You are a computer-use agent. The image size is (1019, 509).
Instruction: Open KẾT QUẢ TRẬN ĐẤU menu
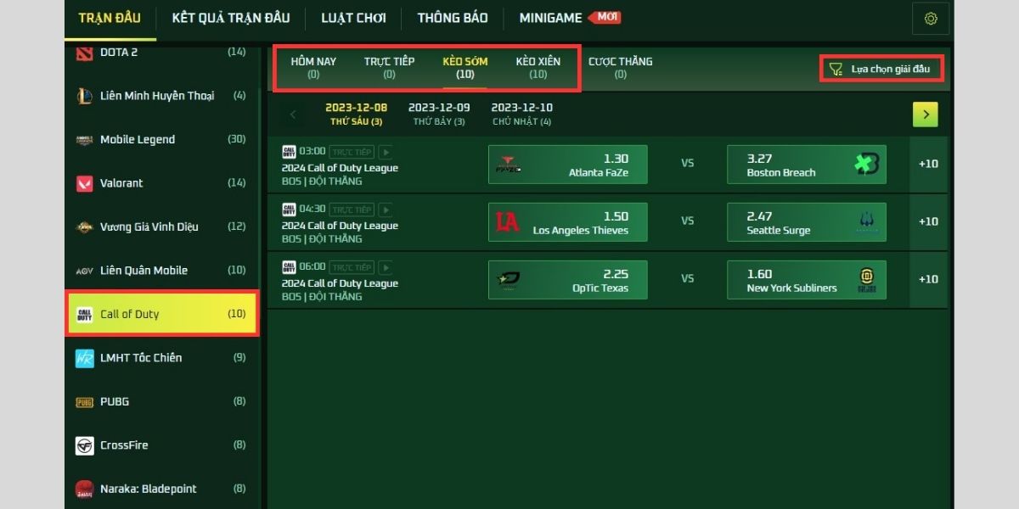pyautogui.click(x=231, y=18)
